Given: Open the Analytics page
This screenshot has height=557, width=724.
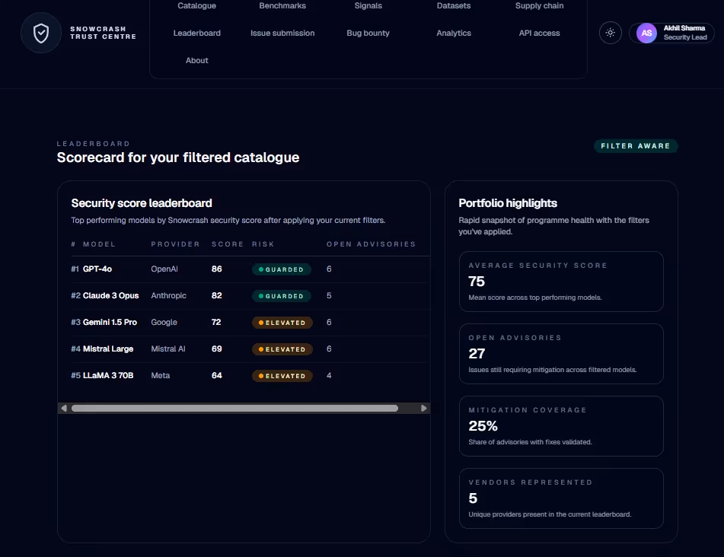Looking at the screenshot, I should [x=454, y=33].
